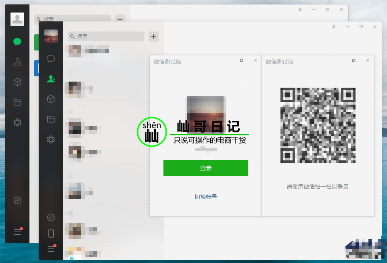Close the front WeChat main window
Screen dimensions: 387x263
pos(374,27)
